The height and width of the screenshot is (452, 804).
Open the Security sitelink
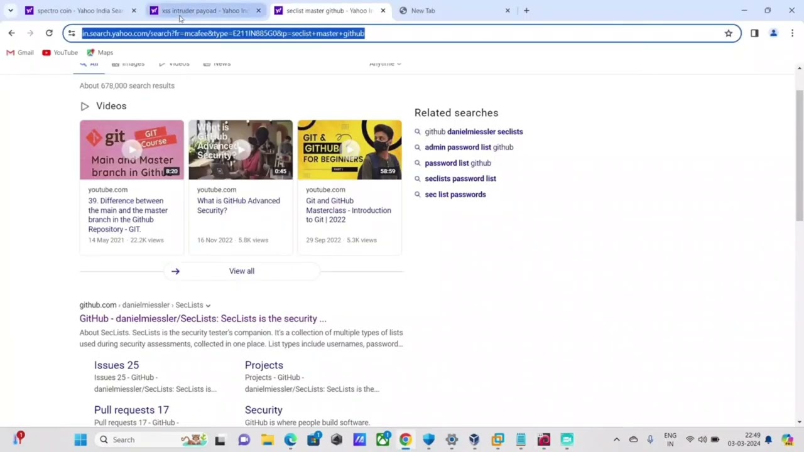[263, 410]
